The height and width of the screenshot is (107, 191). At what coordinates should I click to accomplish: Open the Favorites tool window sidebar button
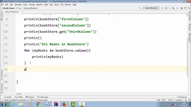[x=2, y=88]
